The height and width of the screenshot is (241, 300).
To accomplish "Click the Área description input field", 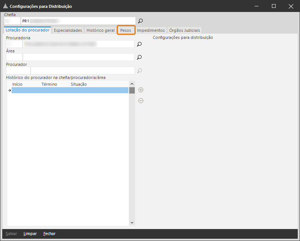I will pos(78,57).
